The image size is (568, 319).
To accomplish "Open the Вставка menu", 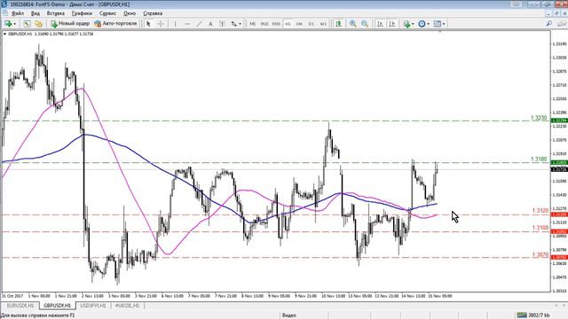I will (x=56, y=13).
